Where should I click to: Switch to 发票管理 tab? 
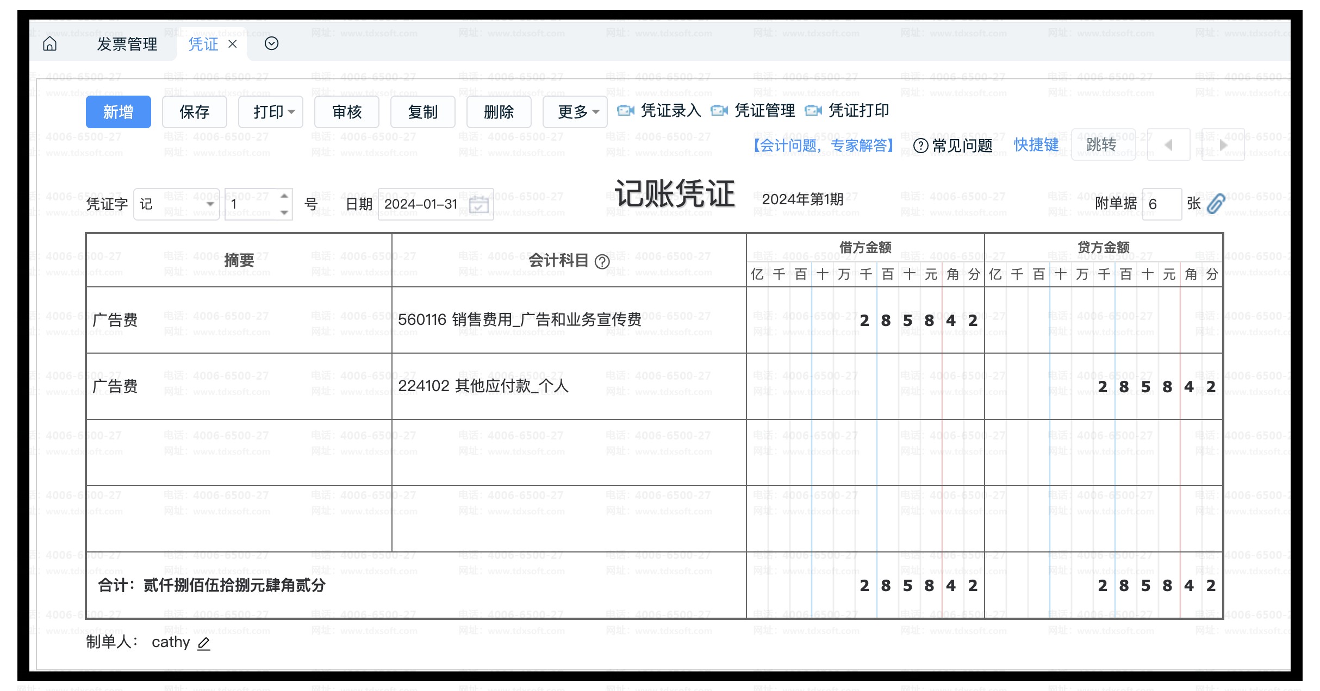[127, 44]
